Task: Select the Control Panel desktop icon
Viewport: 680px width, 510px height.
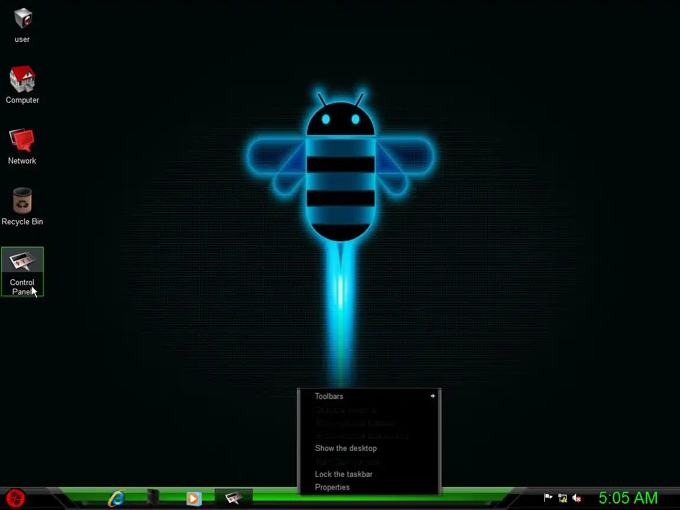Action: tap(22, 272)
